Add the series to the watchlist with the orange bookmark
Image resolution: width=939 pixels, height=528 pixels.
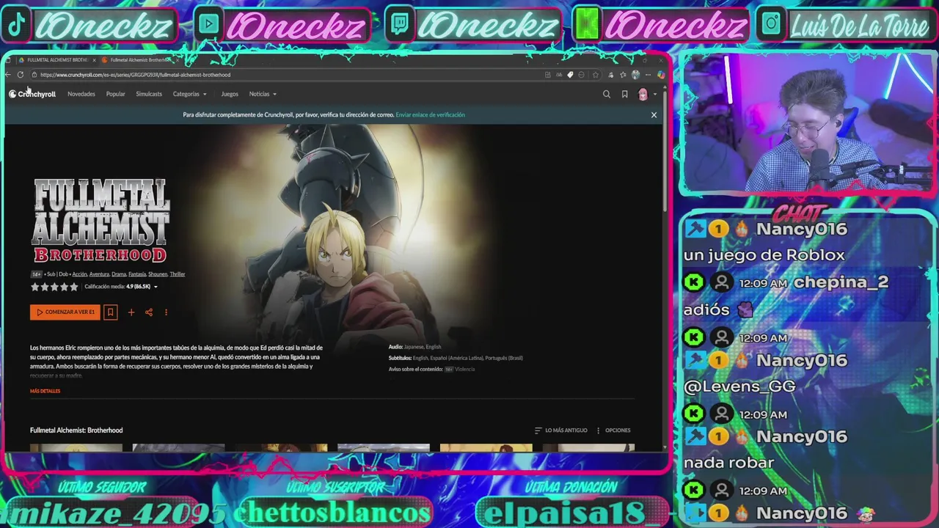click(x=110, y=312)
